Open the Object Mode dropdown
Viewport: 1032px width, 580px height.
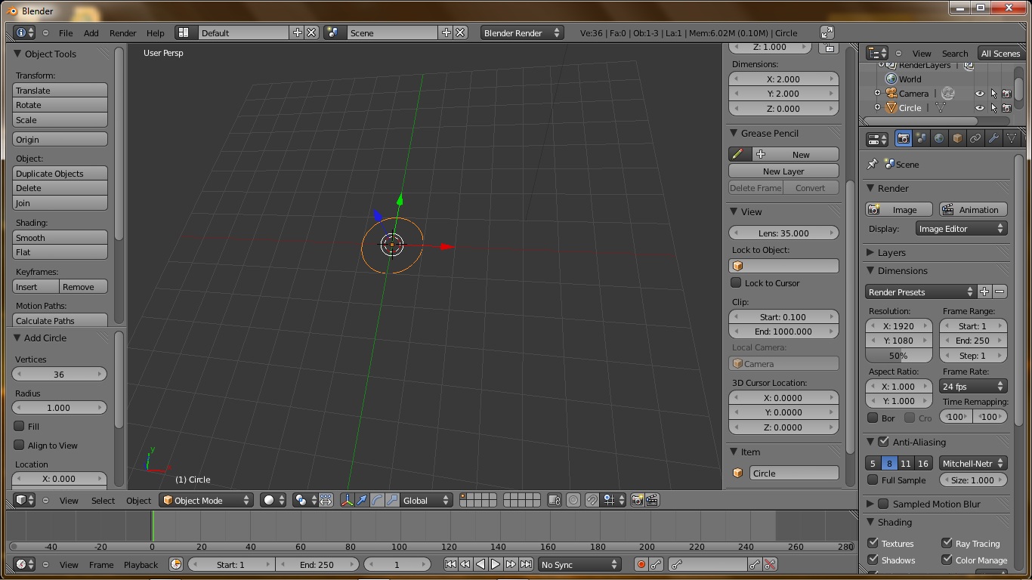pos(205,500)
